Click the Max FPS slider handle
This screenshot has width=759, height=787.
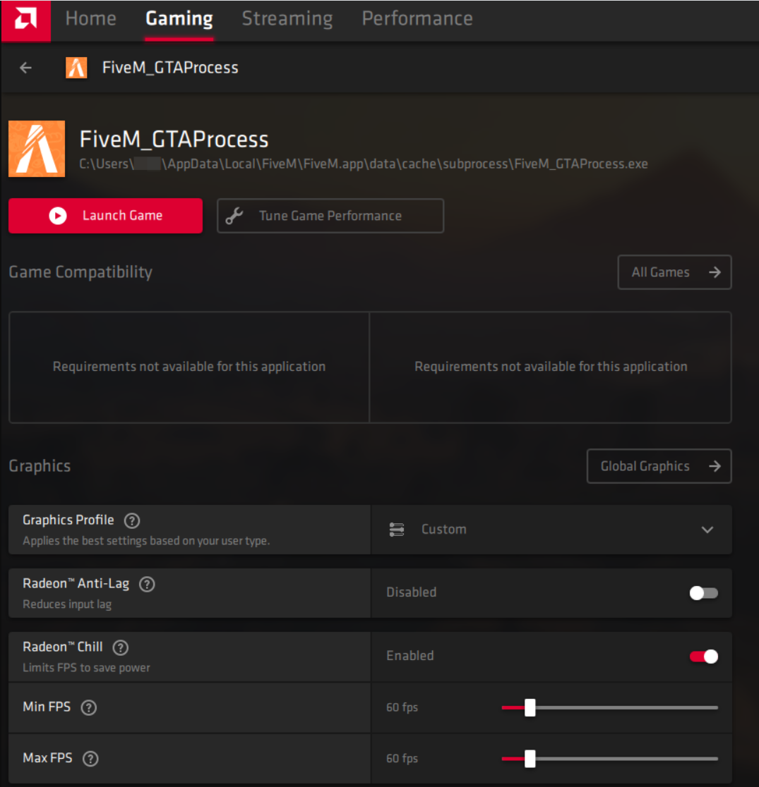click(x=530, y=759)
